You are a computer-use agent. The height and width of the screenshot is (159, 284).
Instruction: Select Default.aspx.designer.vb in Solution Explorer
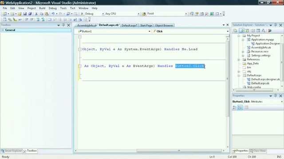click(265, 79)
